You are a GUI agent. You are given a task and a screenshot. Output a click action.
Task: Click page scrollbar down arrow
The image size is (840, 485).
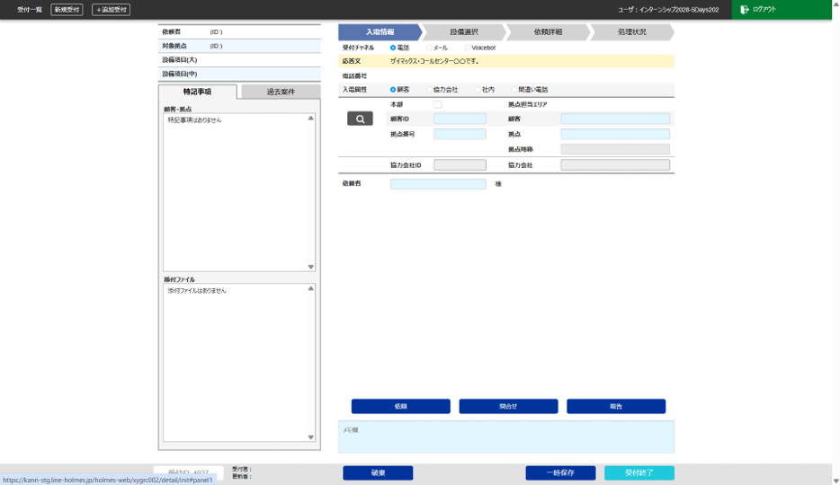coord(836,481)
